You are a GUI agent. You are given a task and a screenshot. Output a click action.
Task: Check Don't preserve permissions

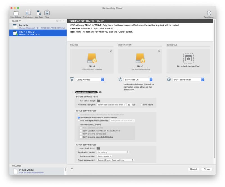tap(81, 134)
